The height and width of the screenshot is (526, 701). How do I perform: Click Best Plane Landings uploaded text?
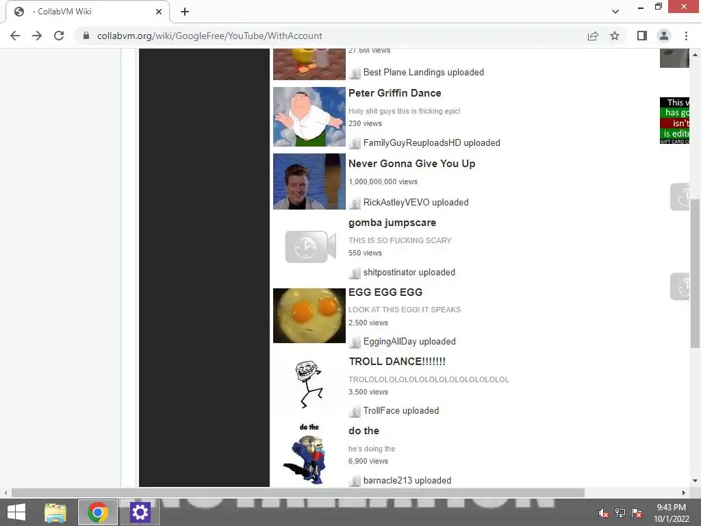(423, 73)
